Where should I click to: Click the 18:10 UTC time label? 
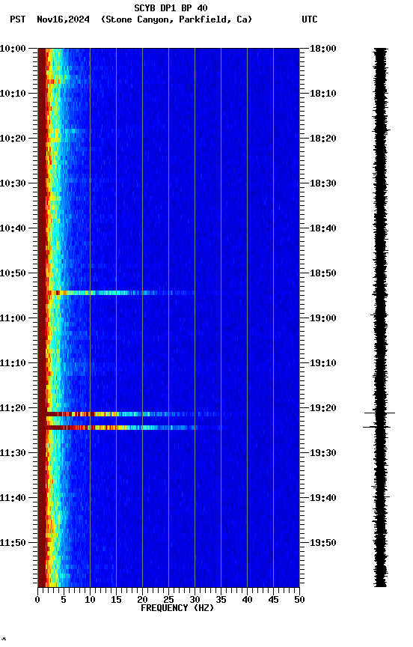323,94
